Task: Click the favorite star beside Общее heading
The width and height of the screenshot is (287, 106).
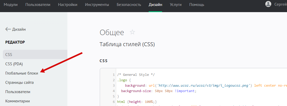Action: [x=132, y=32]
